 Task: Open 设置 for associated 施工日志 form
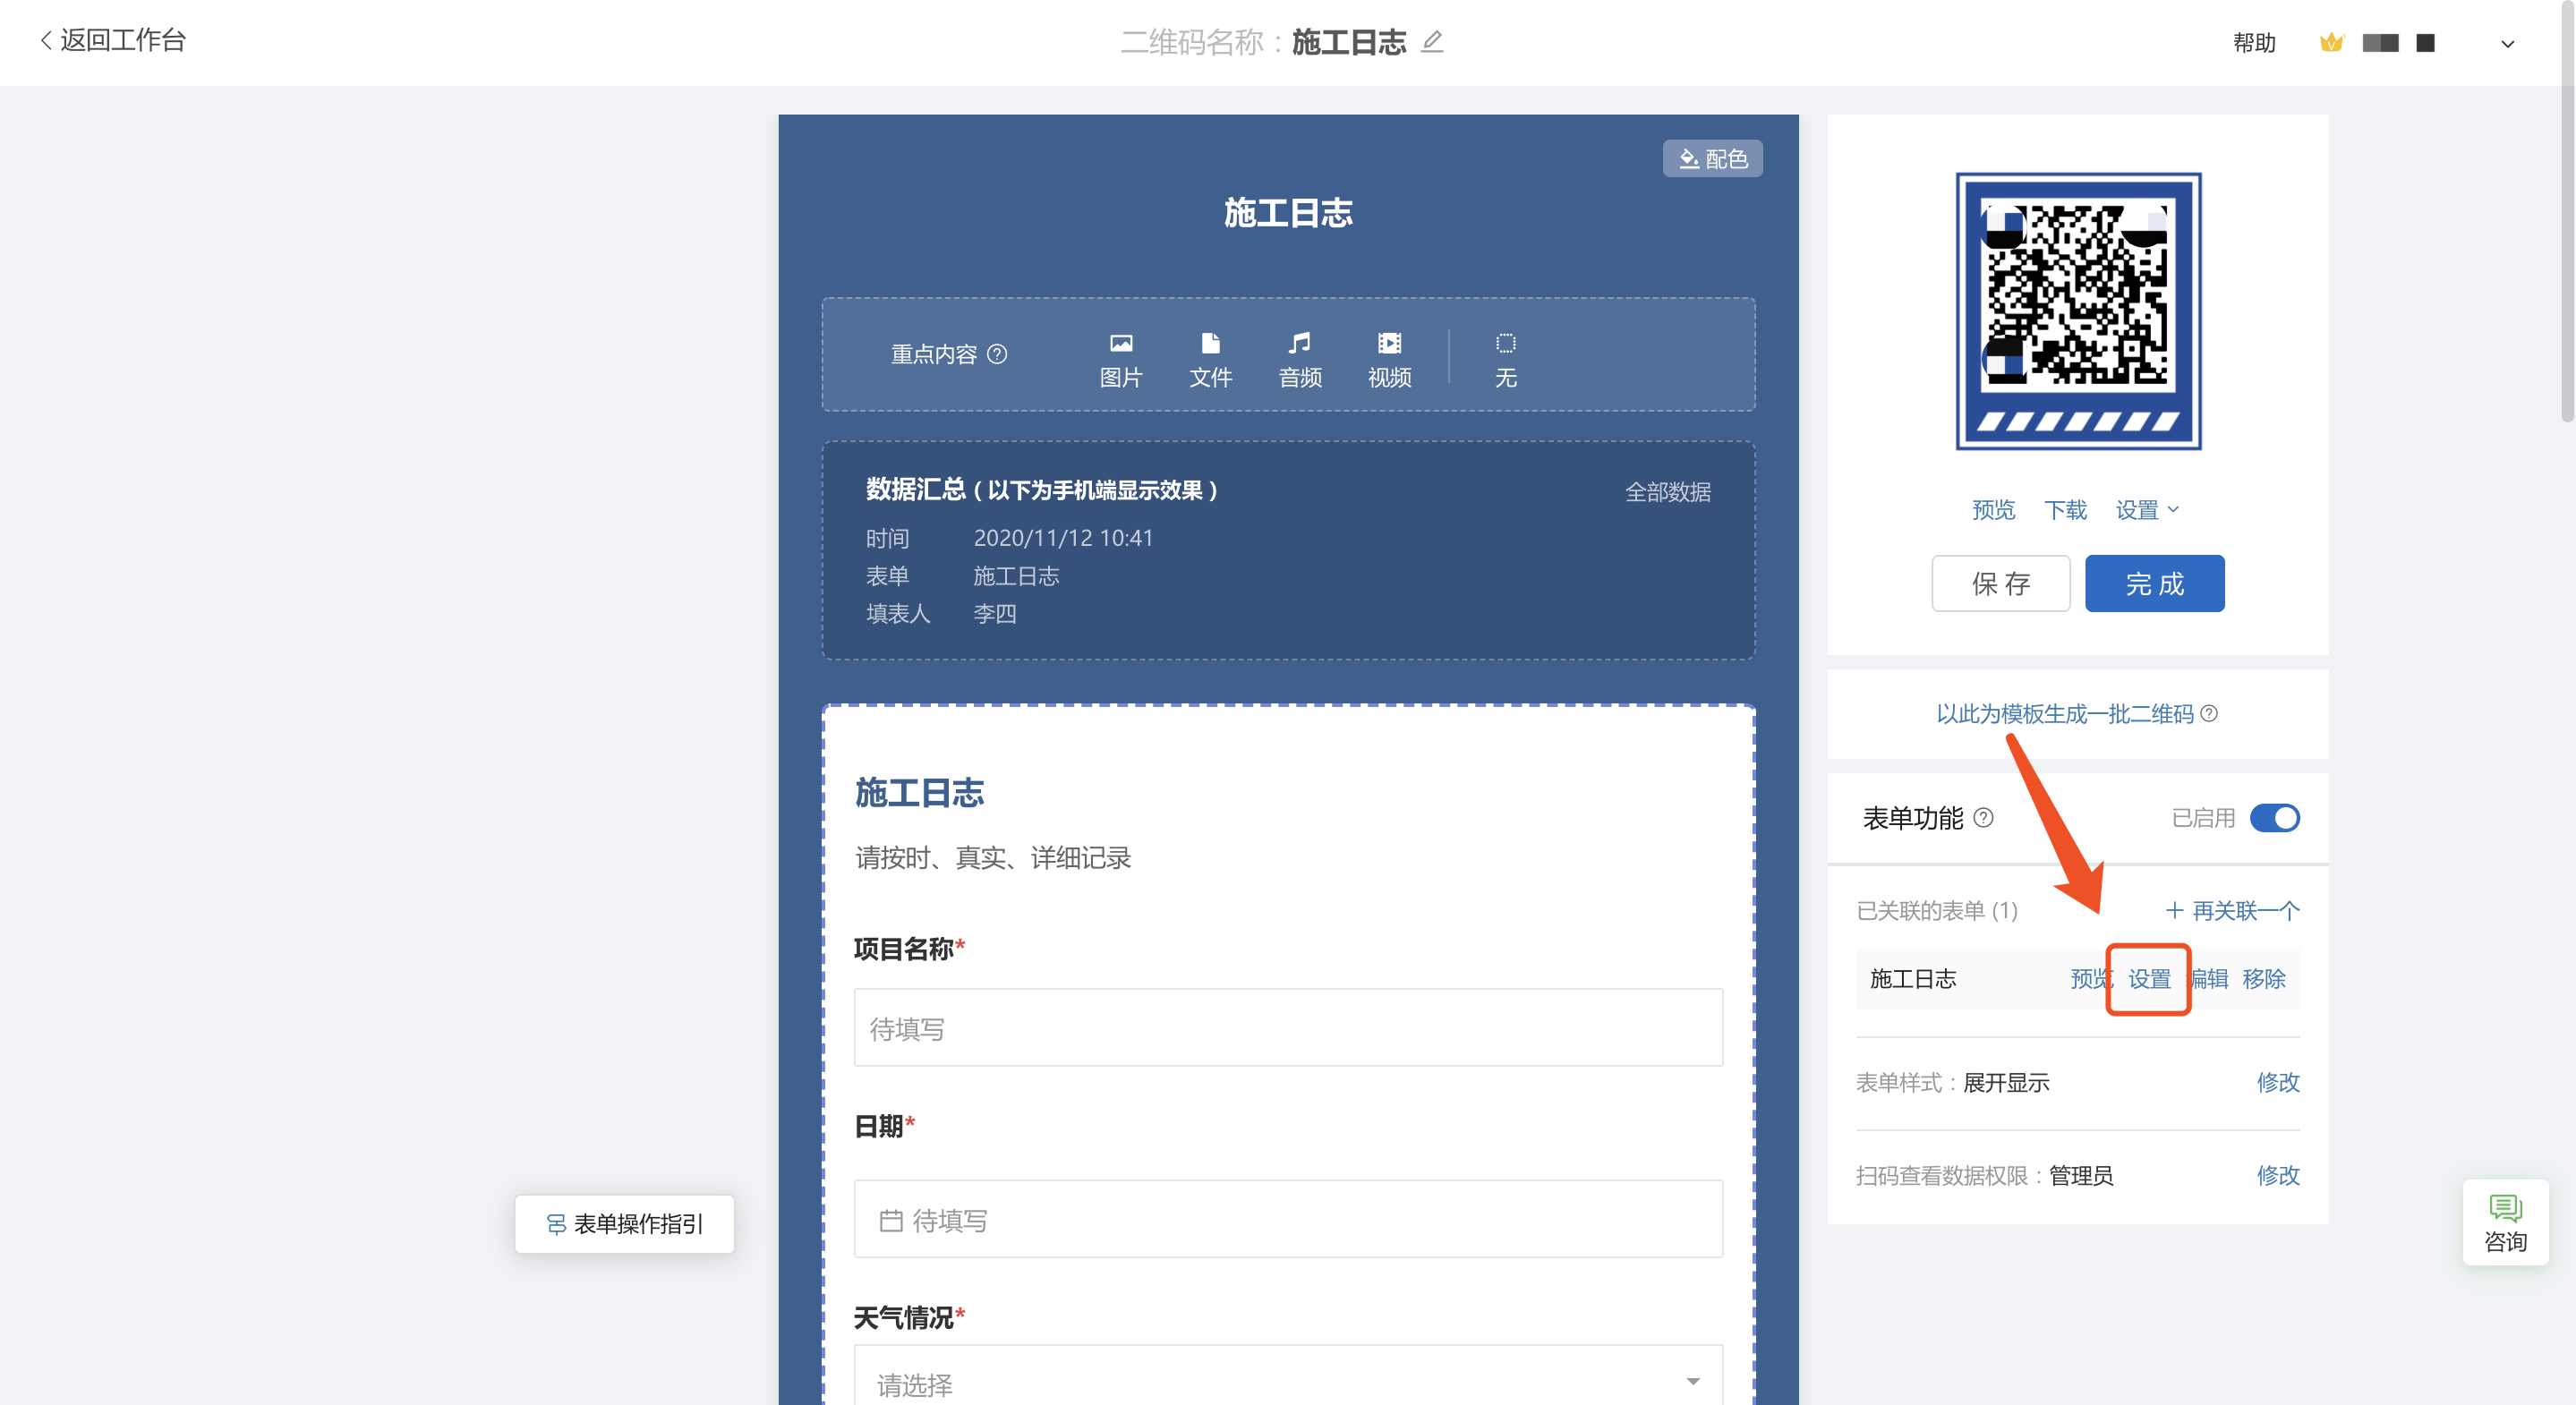coord(2149,979)
